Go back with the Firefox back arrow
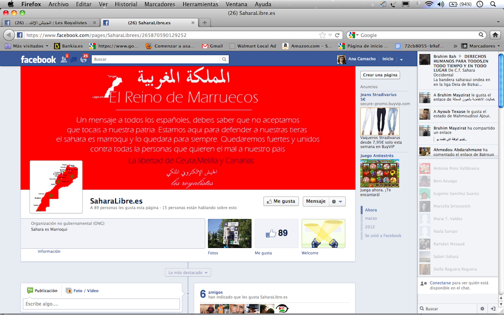The height and width of the screenshot is (315, 504). pos(9,35)
